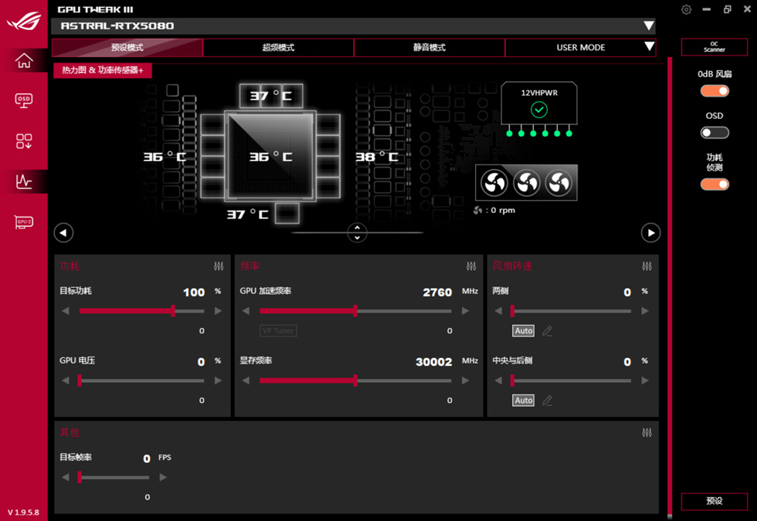Increase memory clock right arrow

pyautogui.click(x=465, y=381)
